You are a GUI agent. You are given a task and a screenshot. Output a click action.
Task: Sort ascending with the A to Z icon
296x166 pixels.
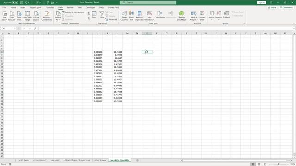(x=89, y=13)
